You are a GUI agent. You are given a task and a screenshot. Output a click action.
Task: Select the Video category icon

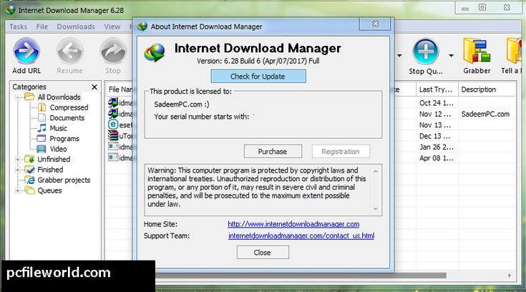coord(42,149)
